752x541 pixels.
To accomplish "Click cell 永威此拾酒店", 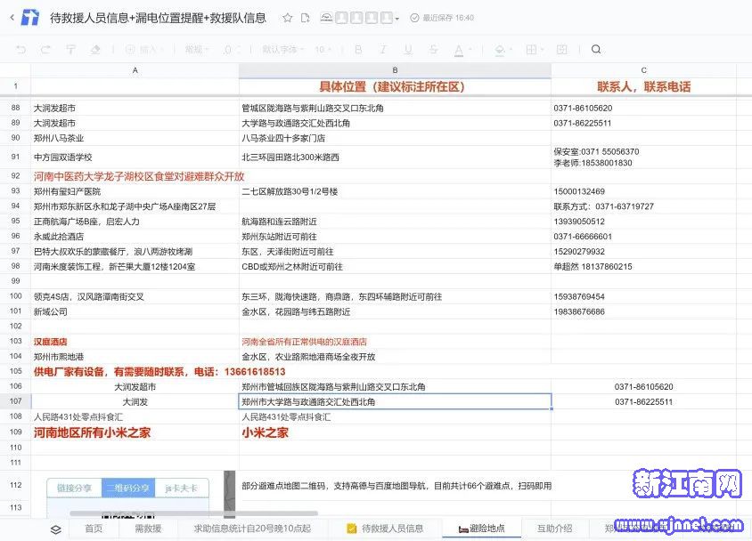I will [135, 237].
